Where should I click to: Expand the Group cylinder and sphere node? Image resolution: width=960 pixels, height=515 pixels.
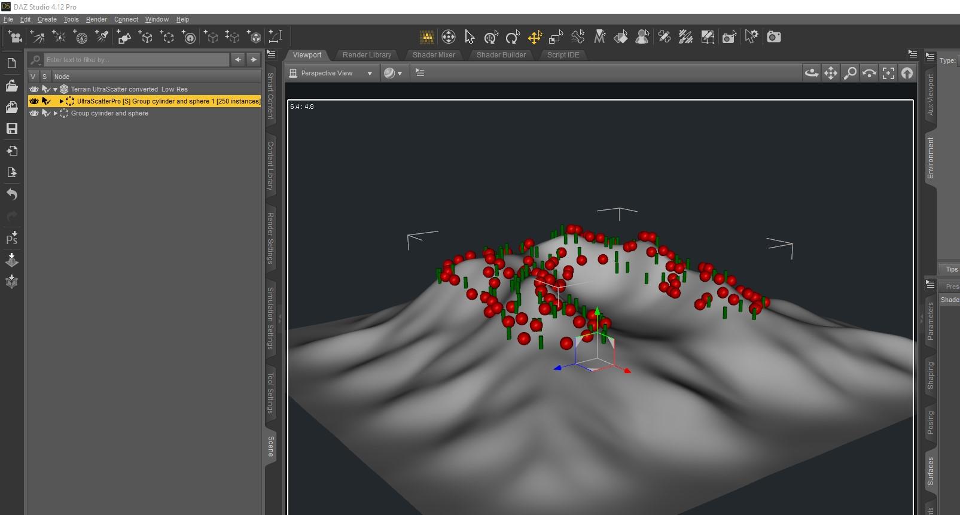56,113
